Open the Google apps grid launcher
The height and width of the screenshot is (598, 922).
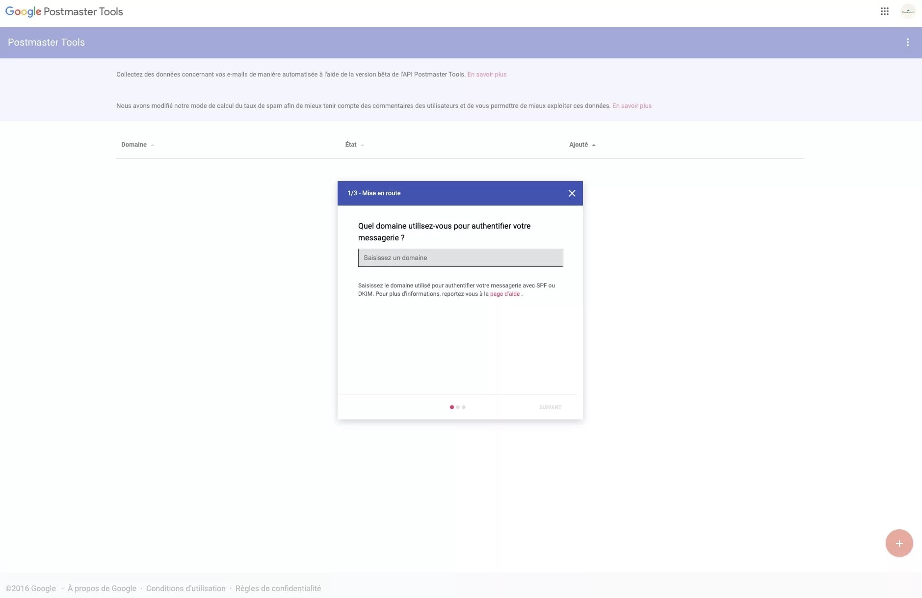point(884,11)
